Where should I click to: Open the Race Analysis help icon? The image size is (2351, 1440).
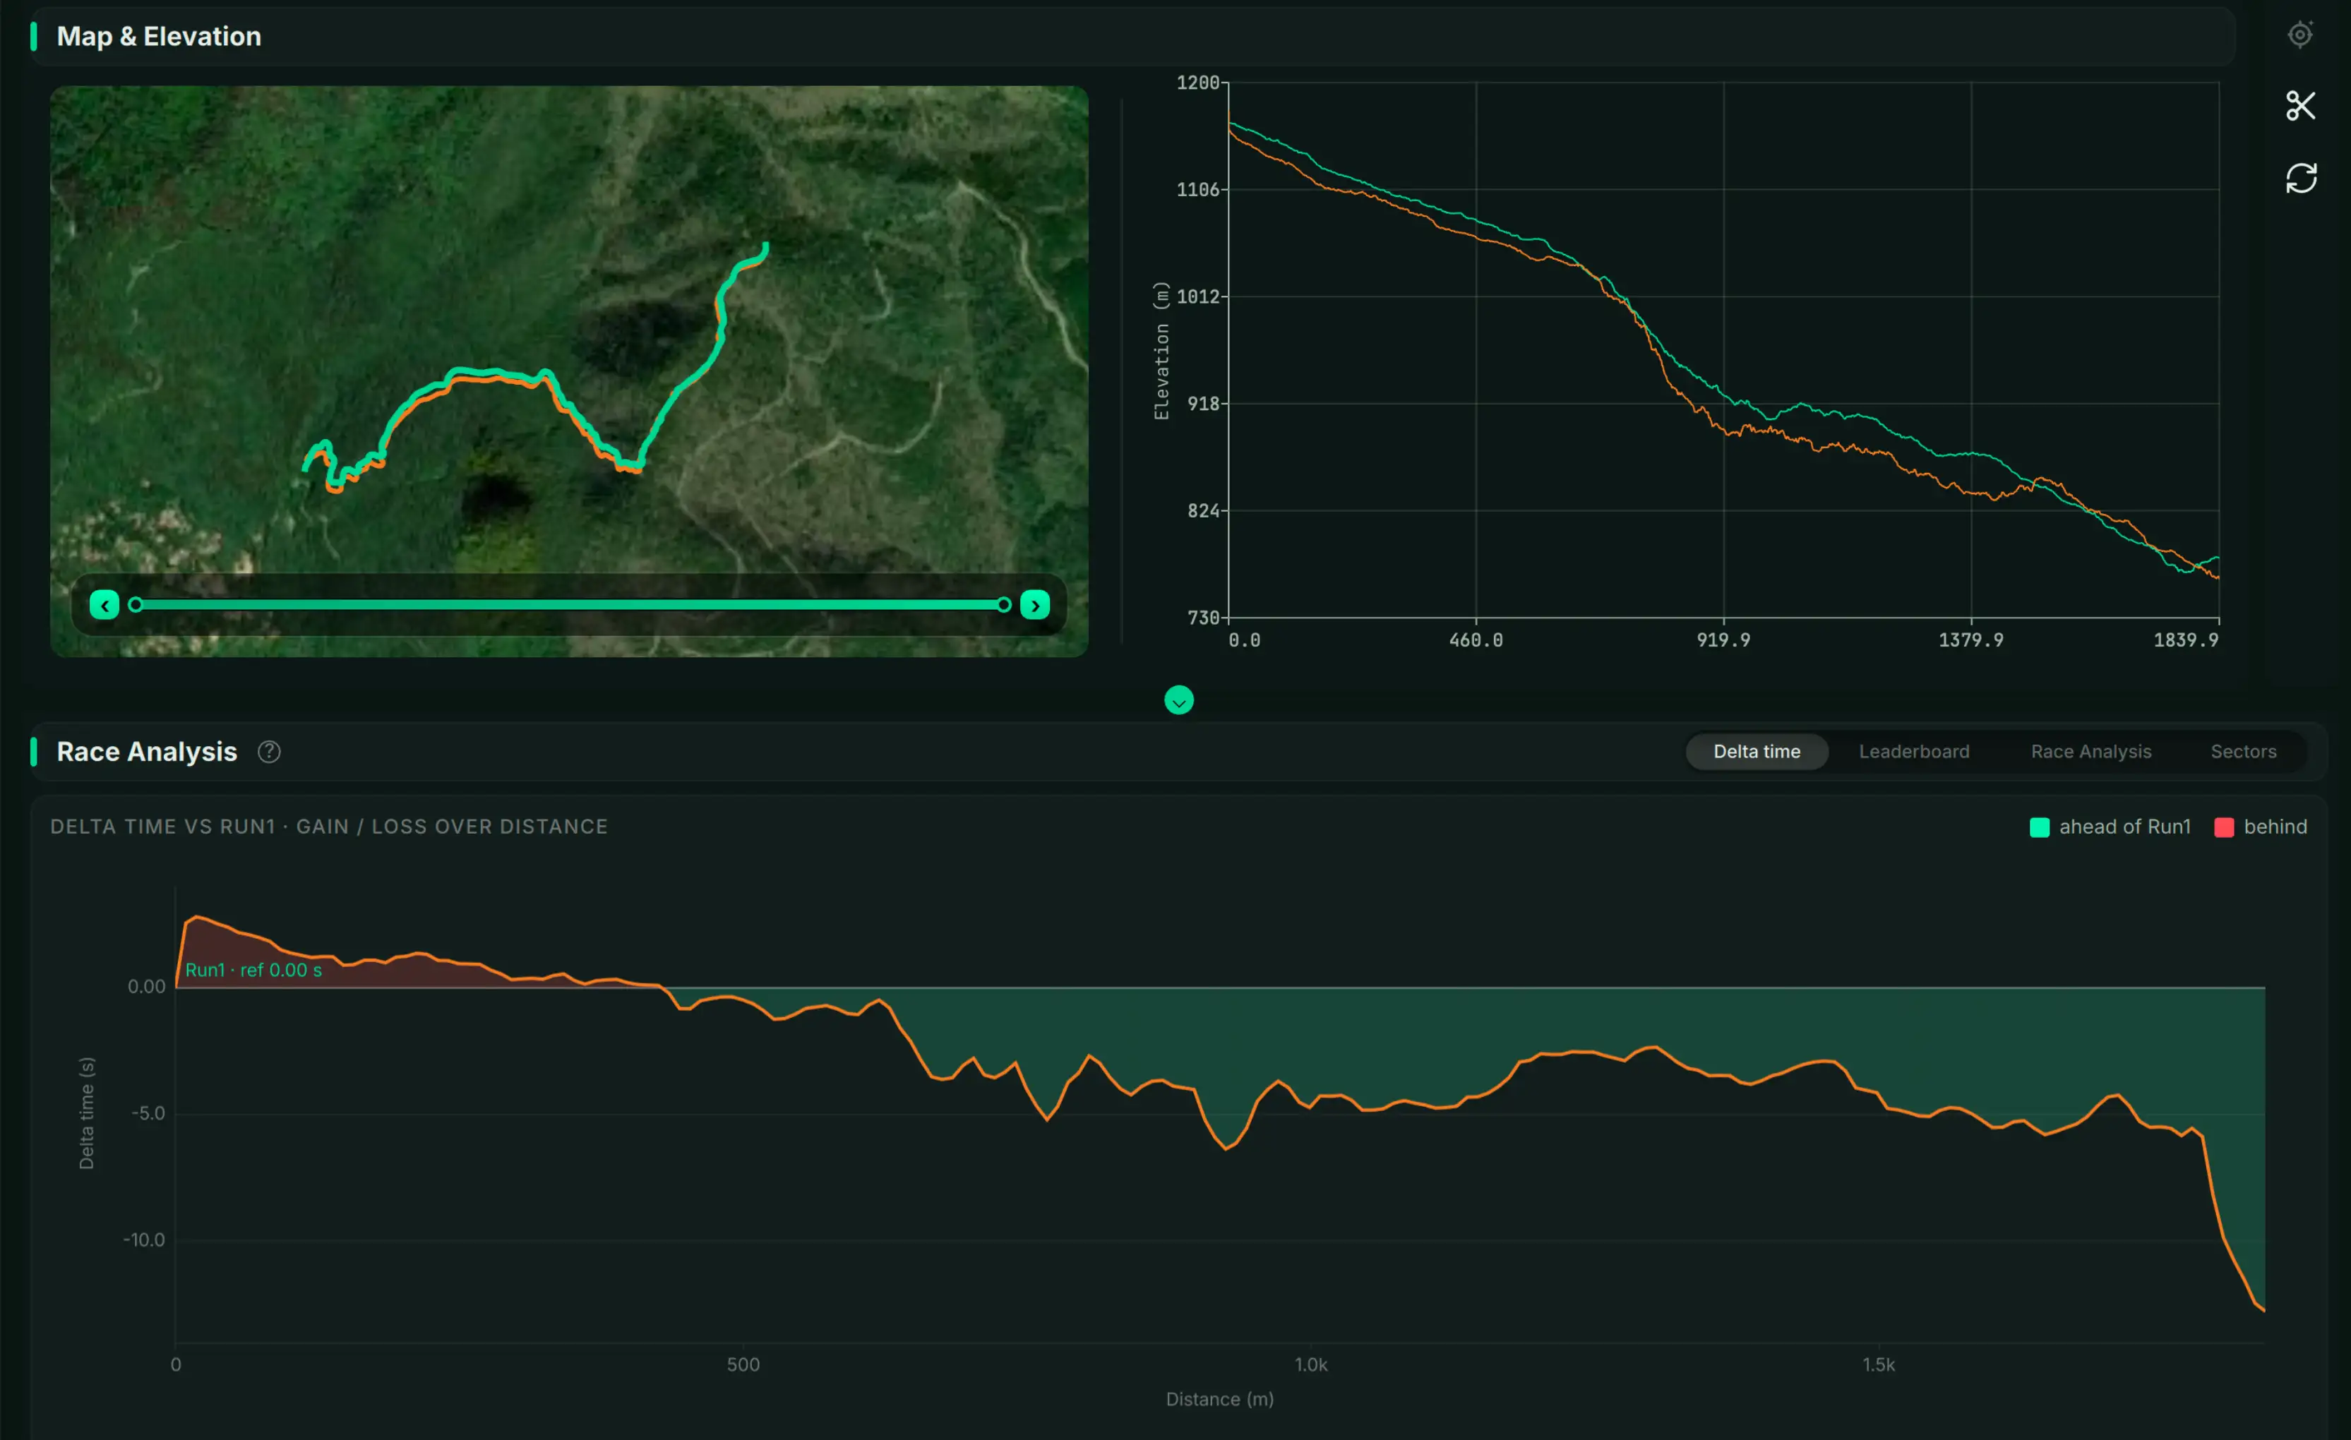point(269,752)
